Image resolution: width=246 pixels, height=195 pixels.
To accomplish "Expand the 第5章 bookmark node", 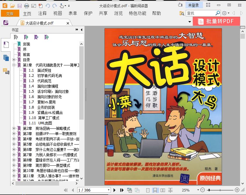I will click(x=14, y=144).
